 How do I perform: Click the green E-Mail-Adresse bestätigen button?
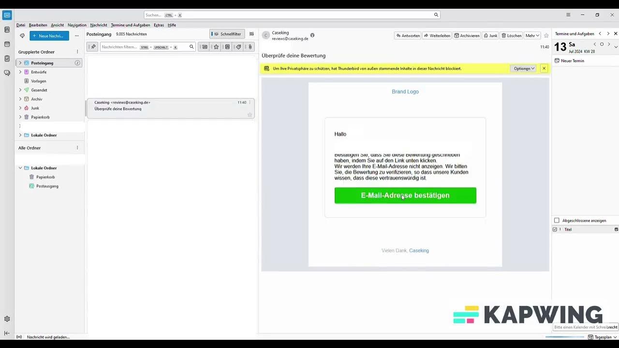(405, 195)
